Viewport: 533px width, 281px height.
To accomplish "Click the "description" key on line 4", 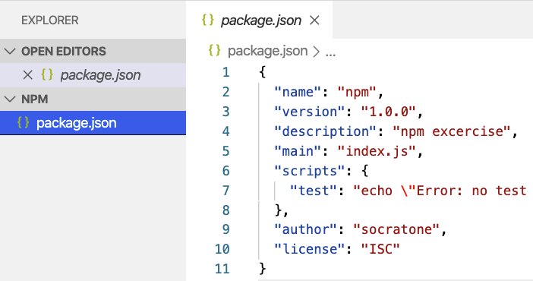I will tap(325, 131).
